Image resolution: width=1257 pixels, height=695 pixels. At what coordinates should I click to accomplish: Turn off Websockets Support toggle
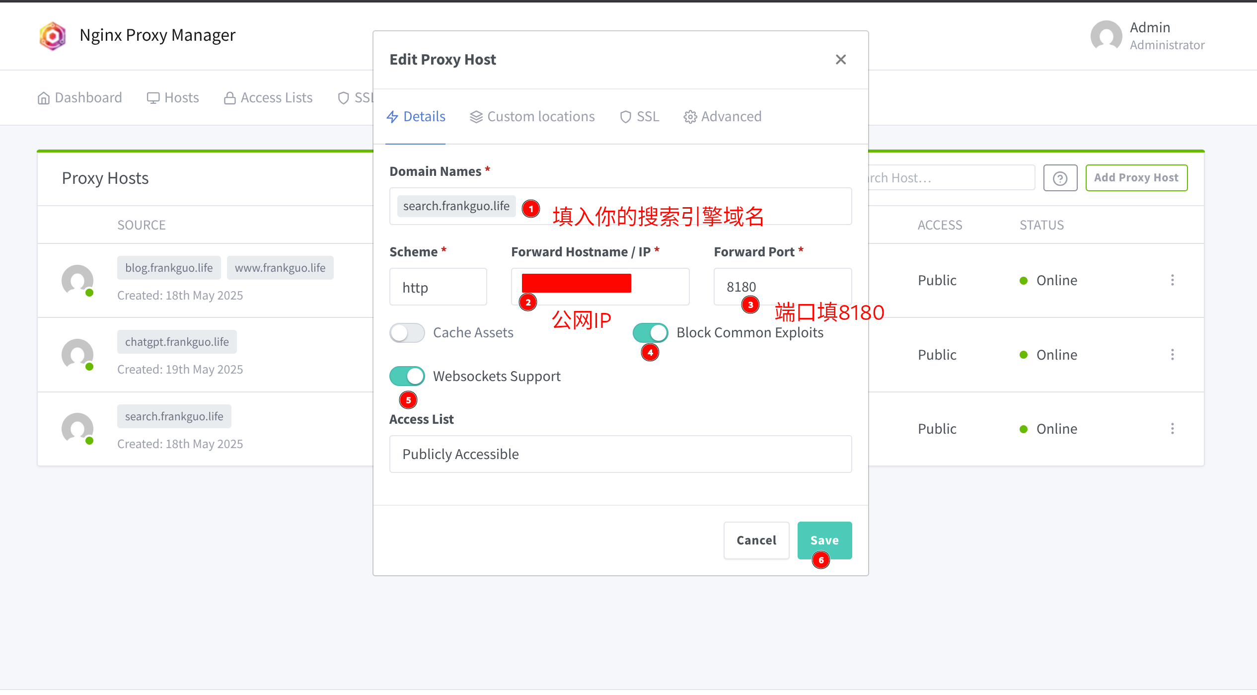point(407,377)
